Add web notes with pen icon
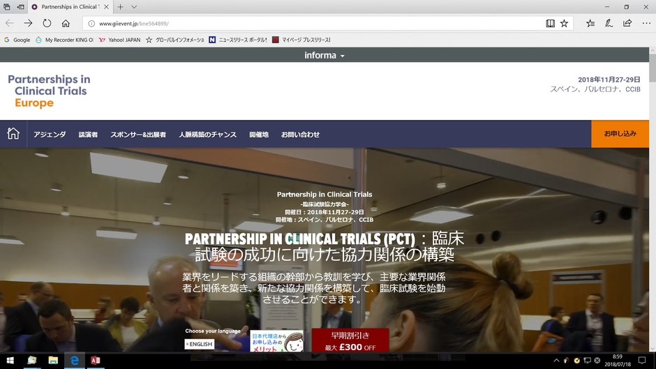 pyautogui.click(x=609, y=24)
